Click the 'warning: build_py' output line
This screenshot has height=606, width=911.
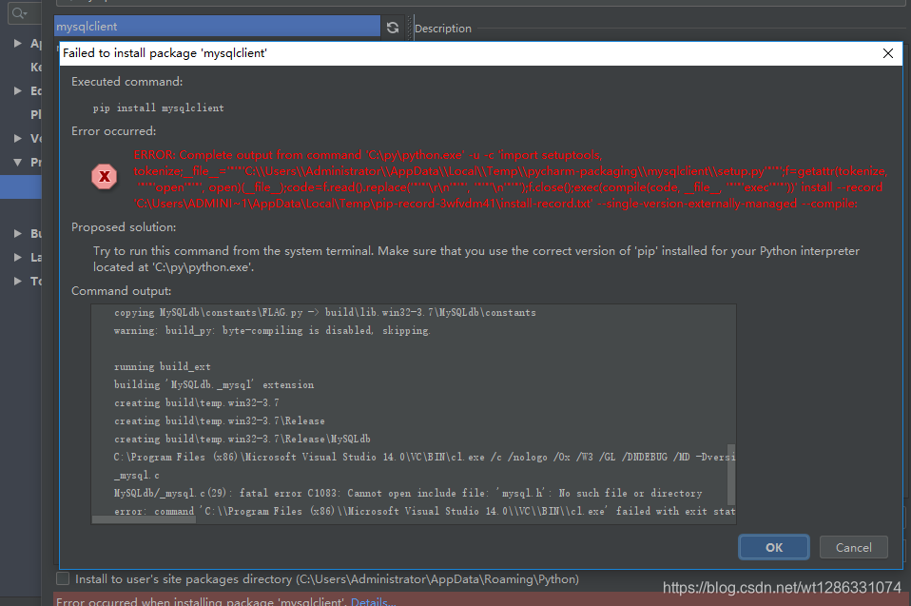(x=272, y=331)
